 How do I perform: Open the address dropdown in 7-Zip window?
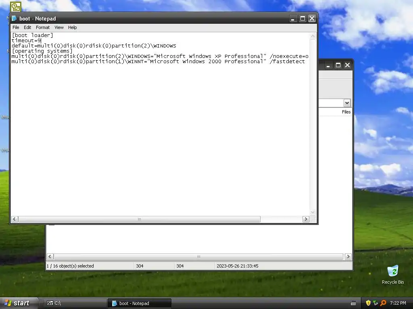click(x=347, y=103)
